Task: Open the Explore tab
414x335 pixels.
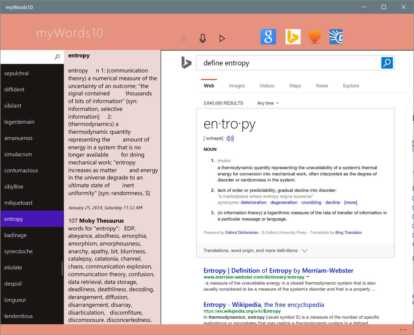Action: tap(351, 86)
